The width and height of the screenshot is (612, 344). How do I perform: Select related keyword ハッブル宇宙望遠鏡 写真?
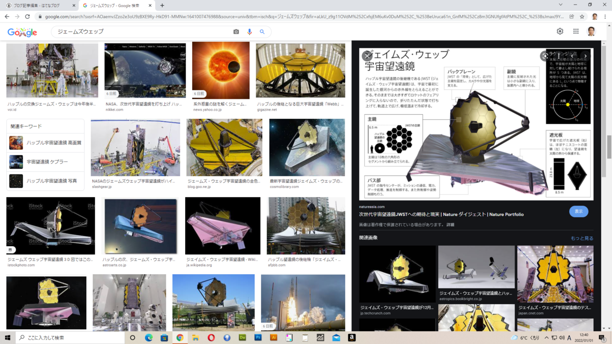pyautogui.click(x=45, y=180)
